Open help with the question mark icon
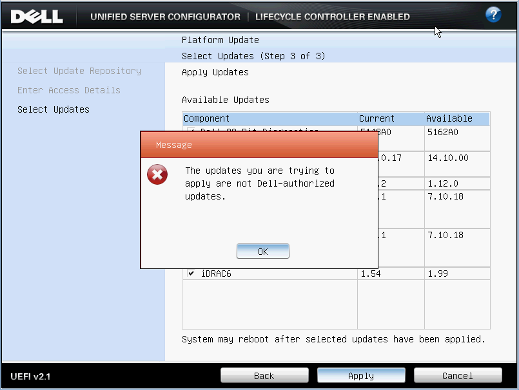Viewport: 519px width, 390px height. point(493,15)
